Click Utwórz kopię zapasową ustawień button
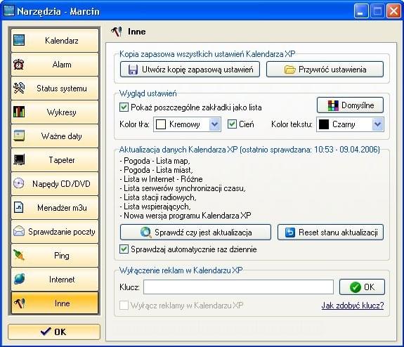The width and height of the screenshot is (404, 347). point(190,70)
